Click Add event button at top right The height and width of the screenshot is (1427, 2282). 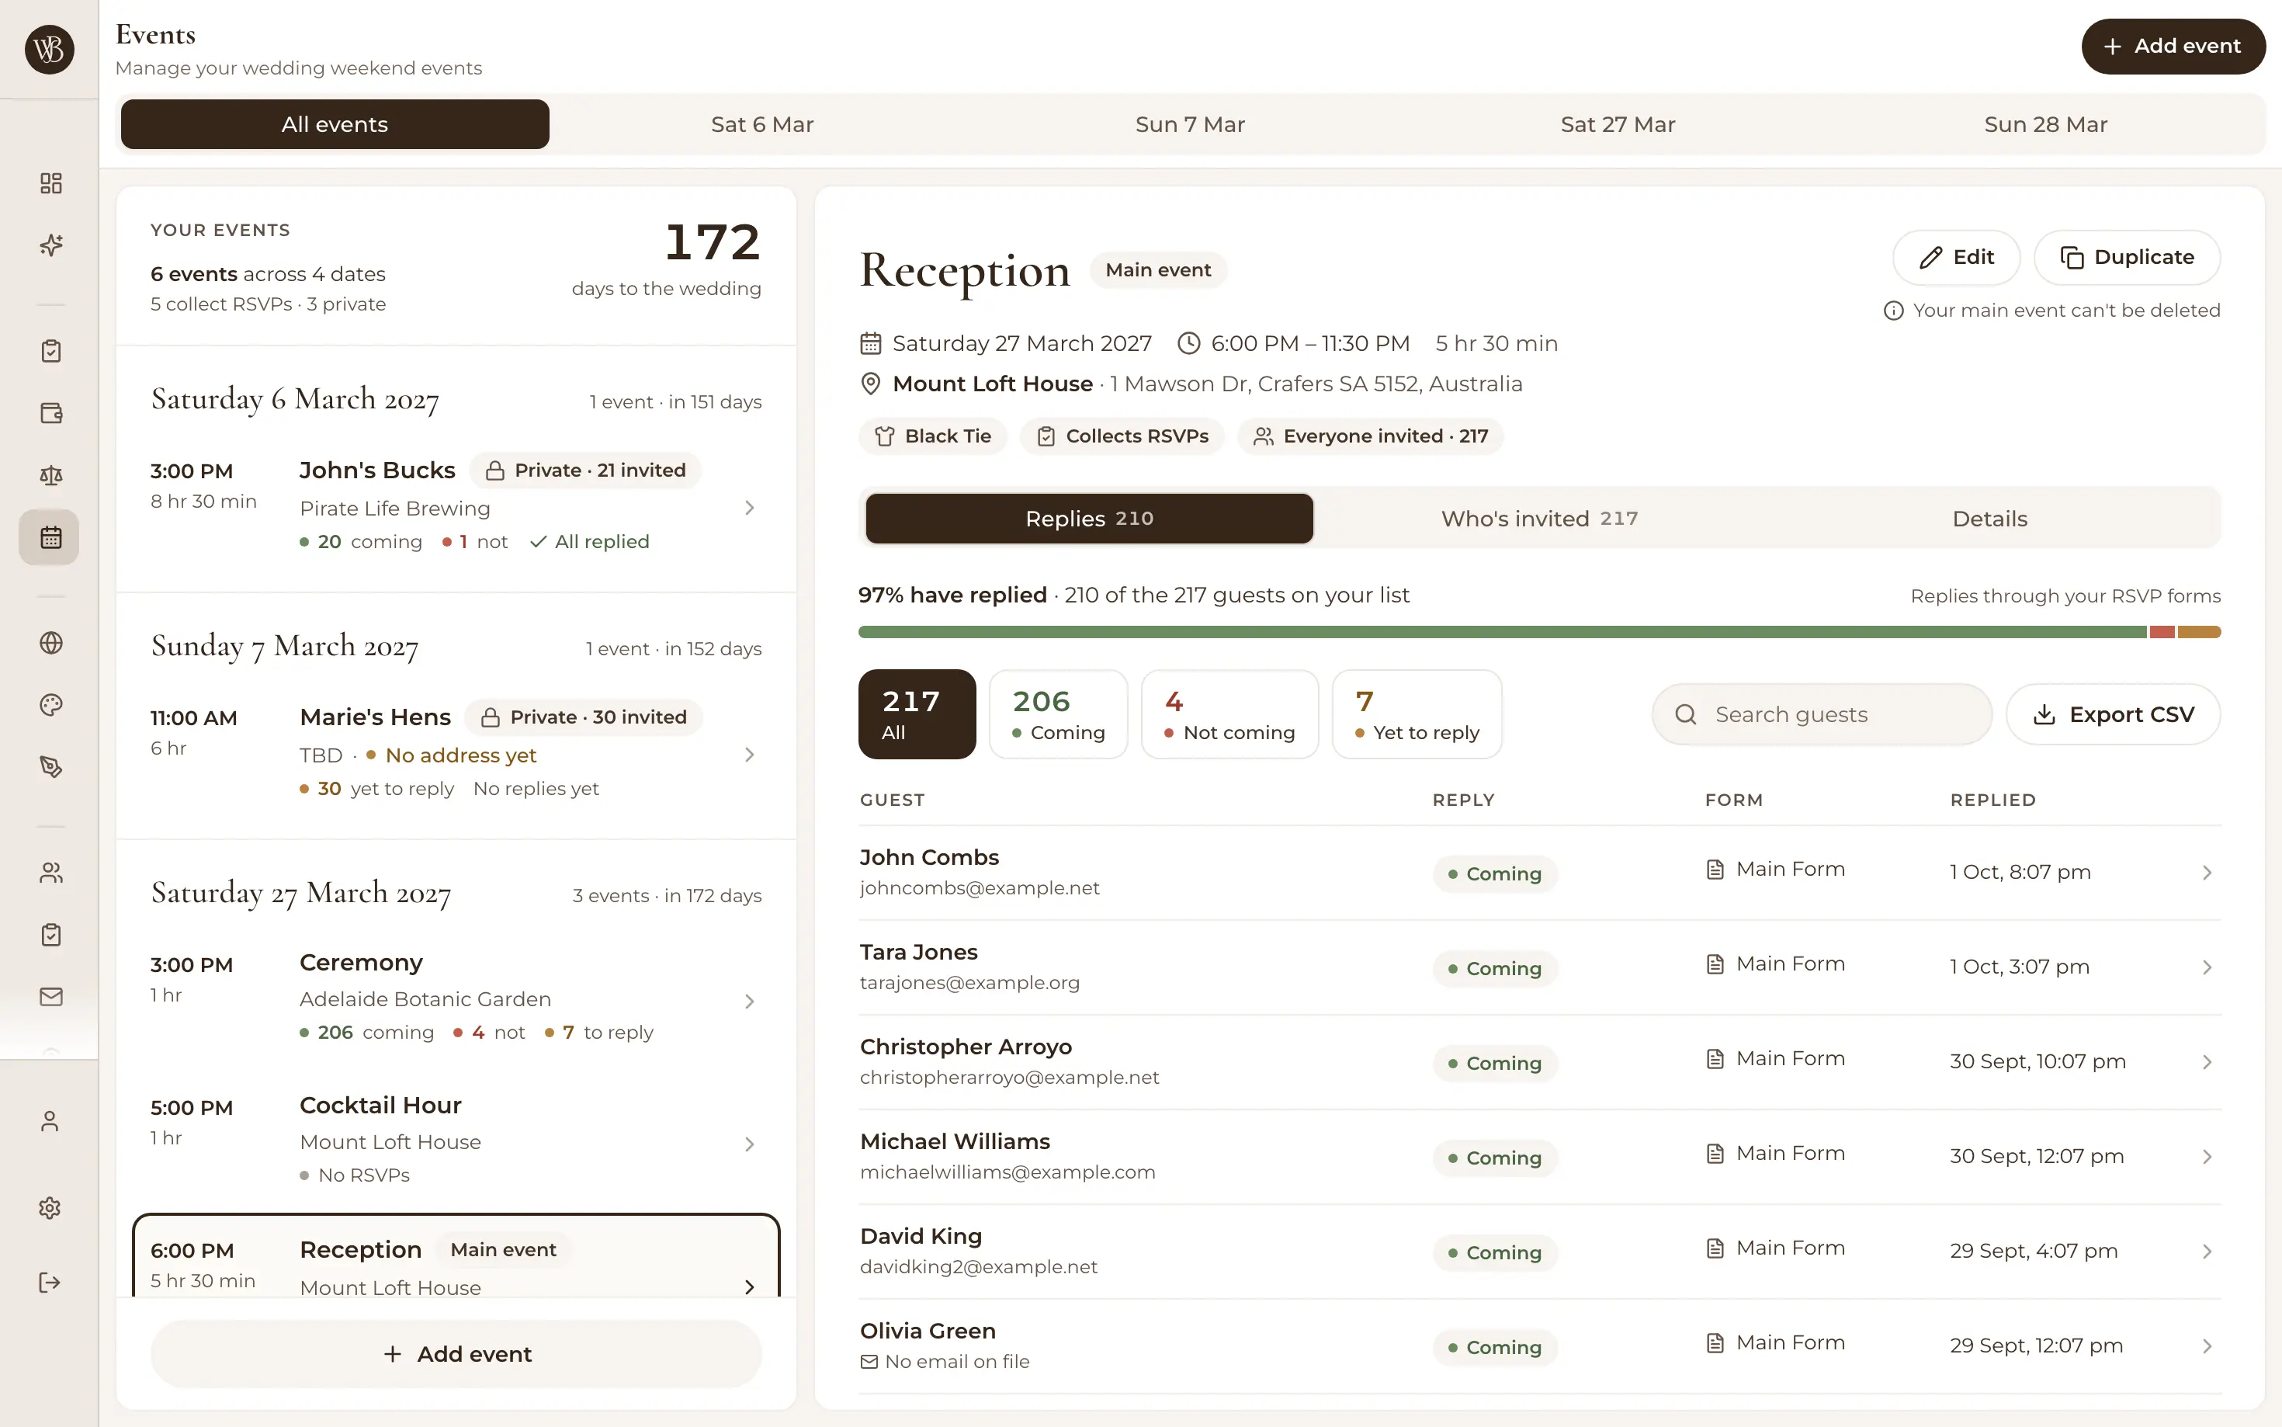coord(2173,47)
